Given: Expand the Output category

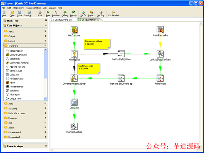Looking at the screenshot, I should pos(45,36).
